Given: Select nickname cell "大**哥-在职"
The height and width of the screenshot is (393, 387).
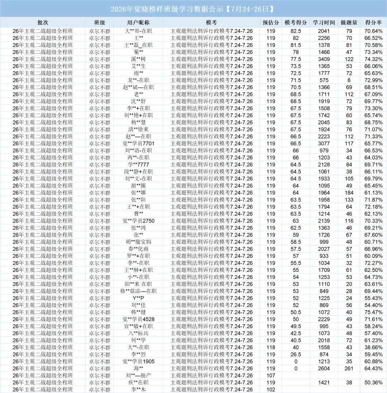Looking at the screenshot, I should 138,31.
